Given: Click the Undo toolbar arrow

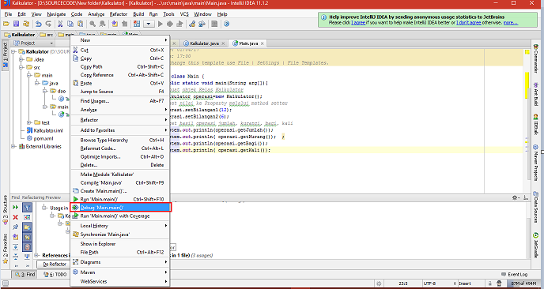Looking at the screenshot, I should pyautogui.click(x=39, y=24).
